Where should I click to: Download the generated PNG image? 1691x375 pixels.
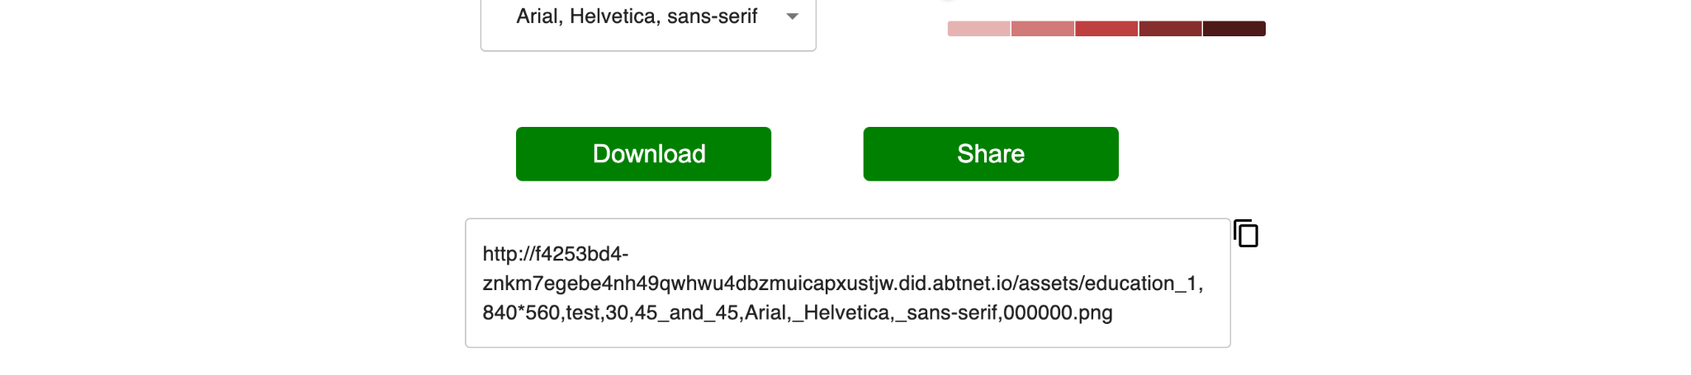tap(643, 154)
